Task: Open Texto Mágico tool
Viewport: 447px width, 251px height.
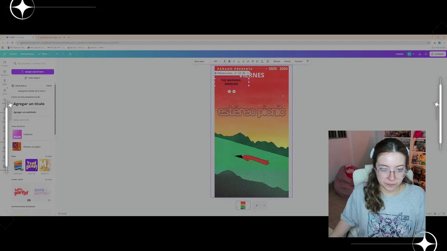Action: point(32,78)
